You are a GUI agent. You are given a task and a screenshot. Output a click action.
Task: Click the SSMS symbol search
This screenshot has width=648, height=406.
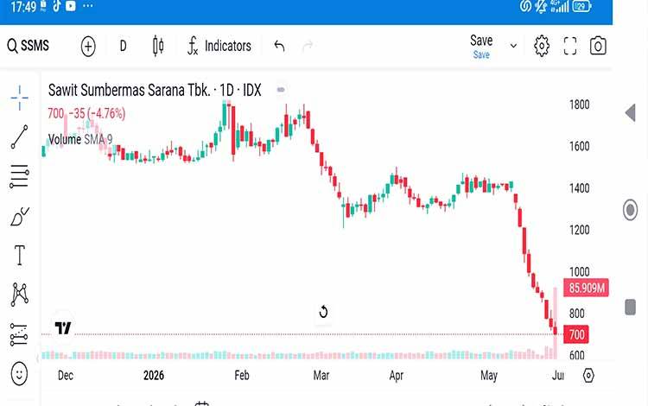coord(29,46)
